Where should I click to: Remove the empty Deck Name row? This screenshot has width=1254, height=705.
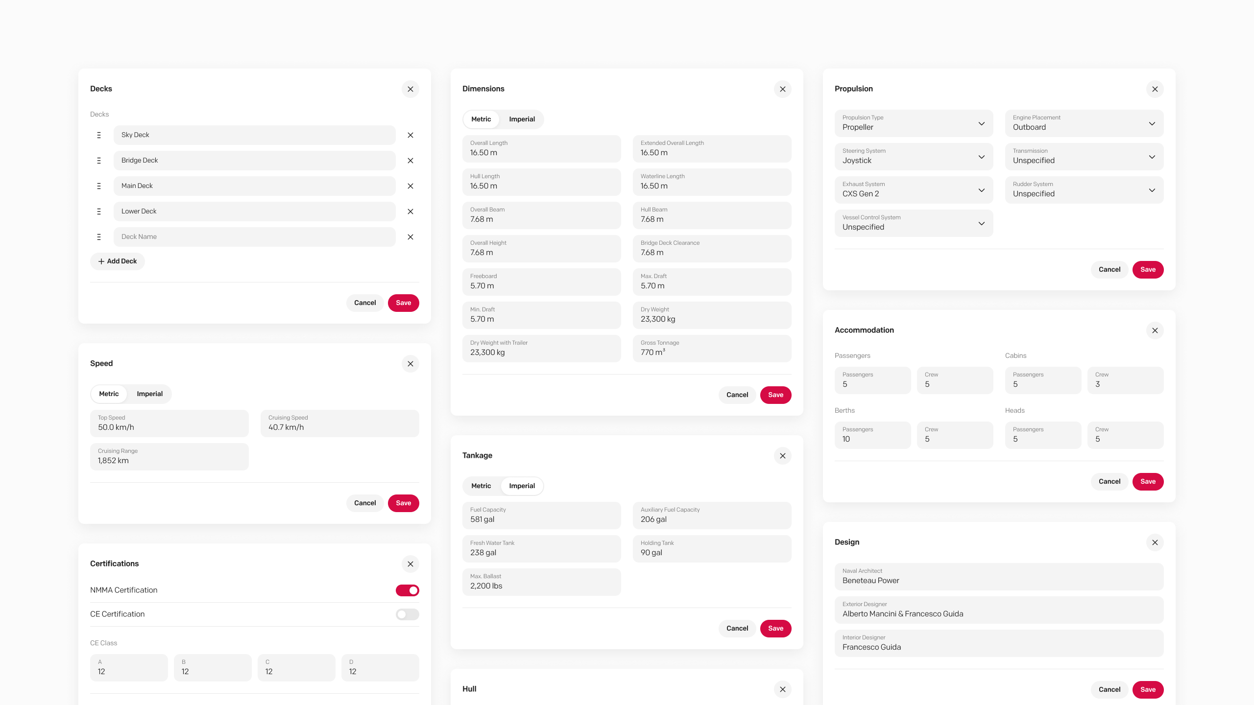click(410, 237)
